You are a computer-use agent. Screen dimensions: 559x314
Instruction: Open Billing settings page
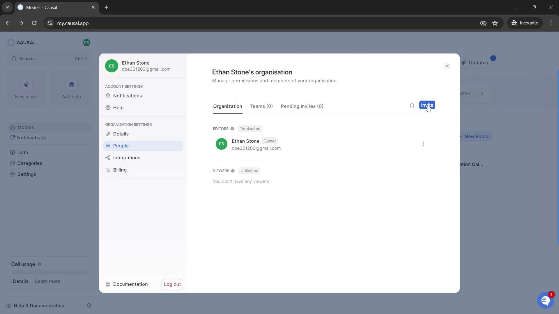point(120,170)
